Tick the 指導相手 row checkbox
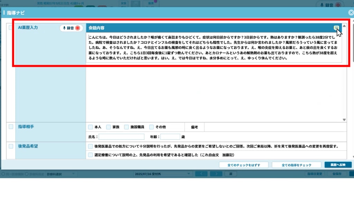This screenshot has height=199, width=354. tap(11, 127)
